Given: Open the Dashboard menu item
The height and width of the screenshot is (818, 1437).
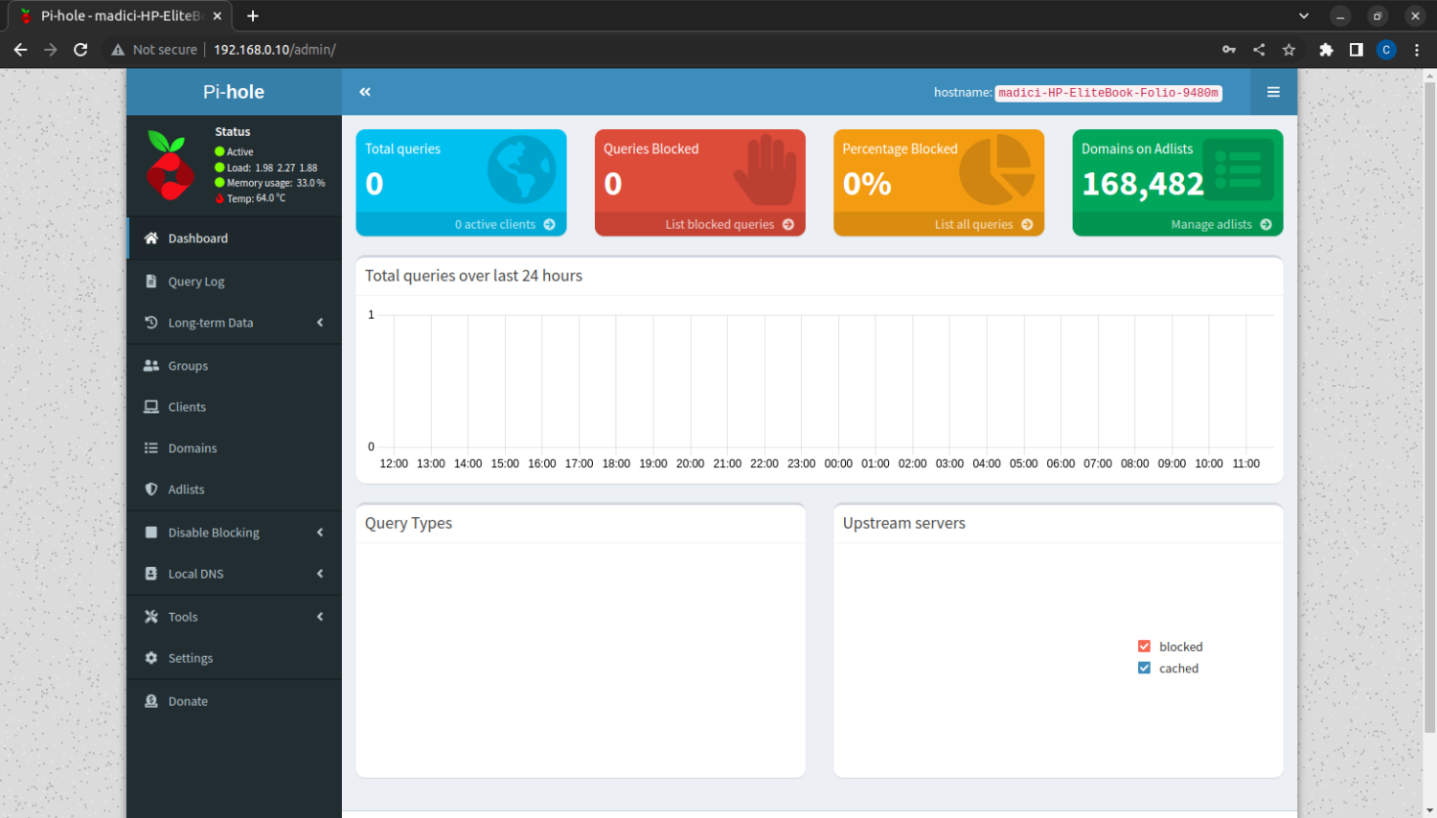Looking at the screenshot, I should [234, 239].
